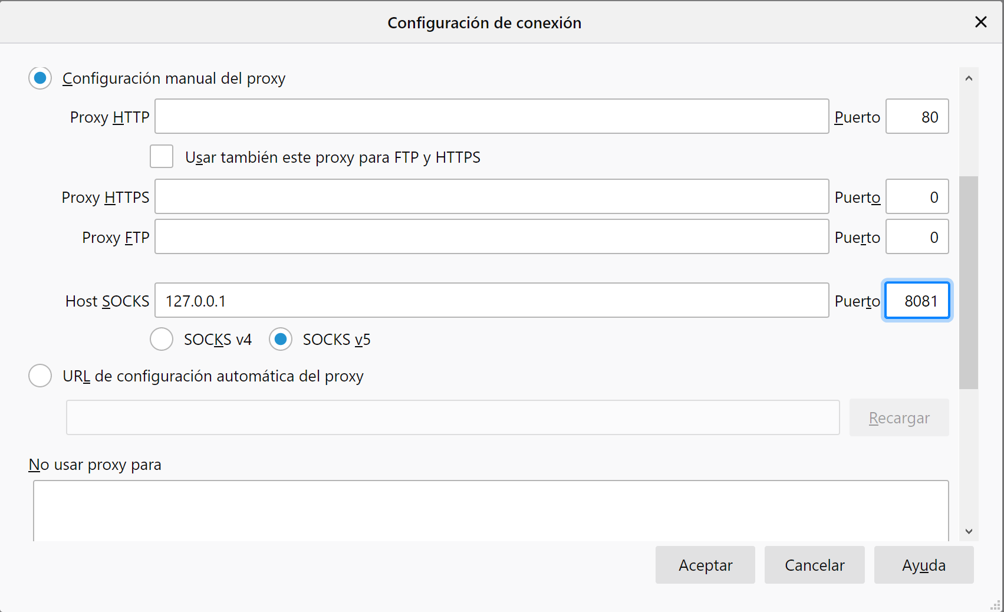
Task: Click the scroll down arrow
Action: [969, 531]
